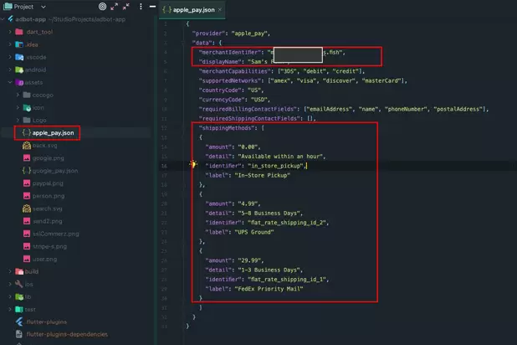Open paypal.png image file
The height and width of the screenshot is (345, 517).
pyautogui.click(x=48, y=183)
